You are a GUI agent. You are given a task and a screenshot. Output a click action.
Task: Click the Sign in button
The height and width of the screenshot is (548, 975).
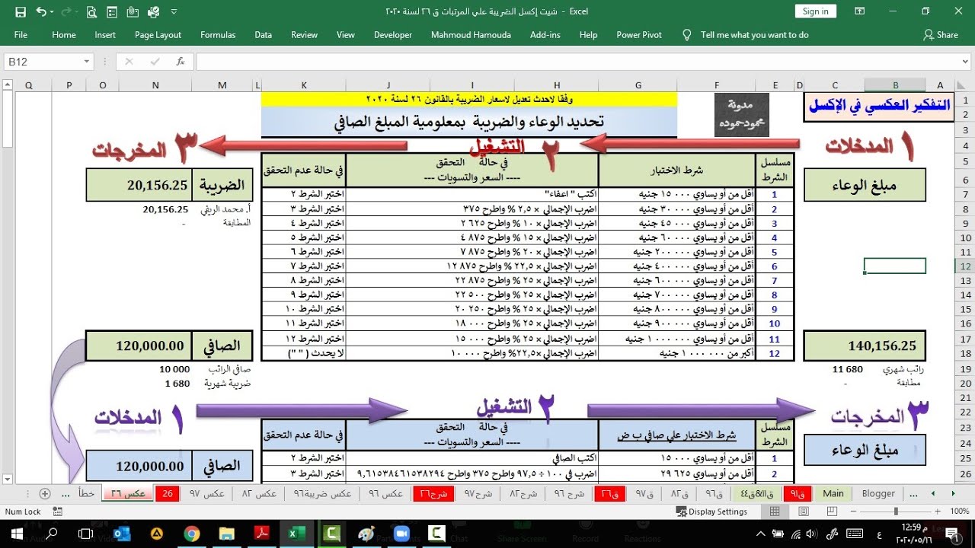click(x=815, y=11)
